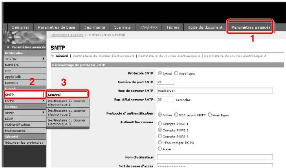Open the Tâches tab

[x=173, y=27]
